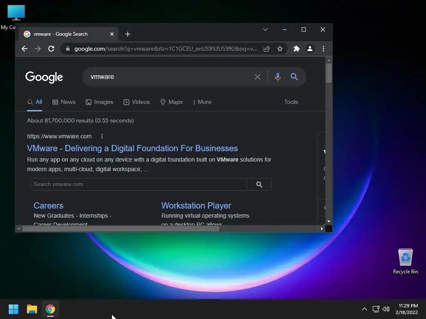Switch to the Videos results tab
Viewport: 426px width, 319px height.
(136, 102)
